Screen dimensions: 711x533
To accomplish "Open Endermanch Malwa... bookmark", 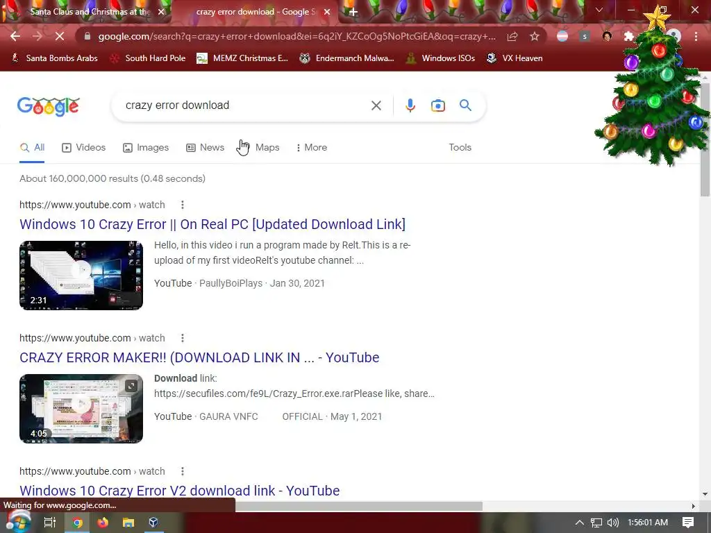I will click(x=347, y=58).
